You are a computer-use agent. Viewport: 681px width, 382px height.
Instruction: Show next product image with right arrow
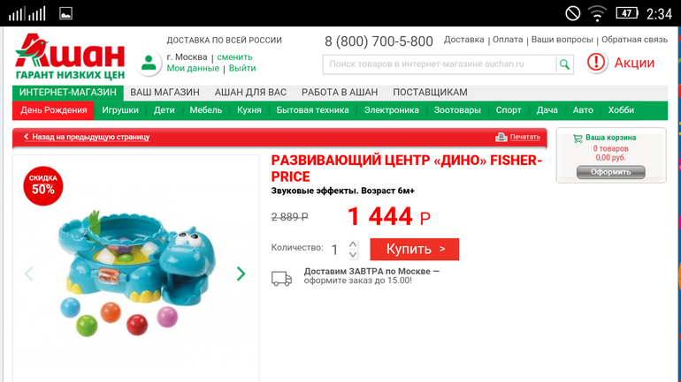coord(241,273)
